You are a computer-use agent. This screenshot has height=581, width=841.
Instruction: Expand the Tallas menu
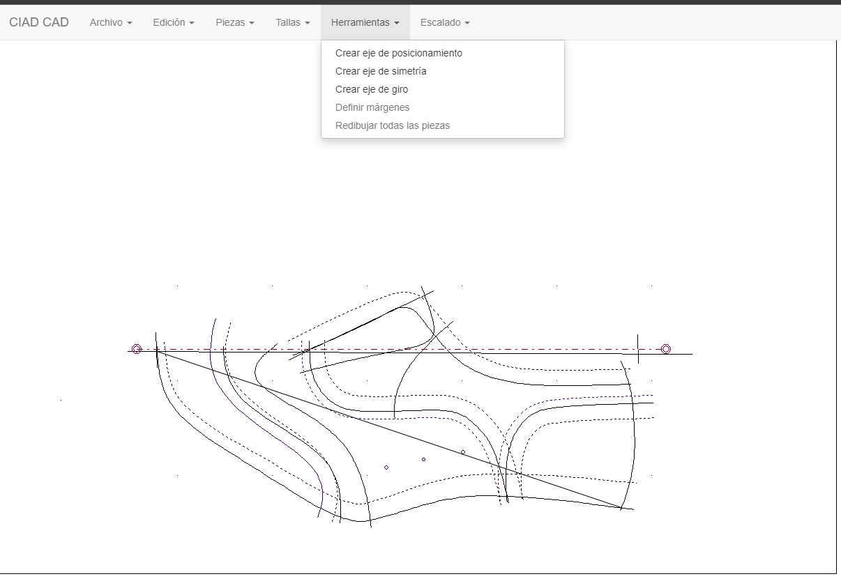tap(293, 22)
